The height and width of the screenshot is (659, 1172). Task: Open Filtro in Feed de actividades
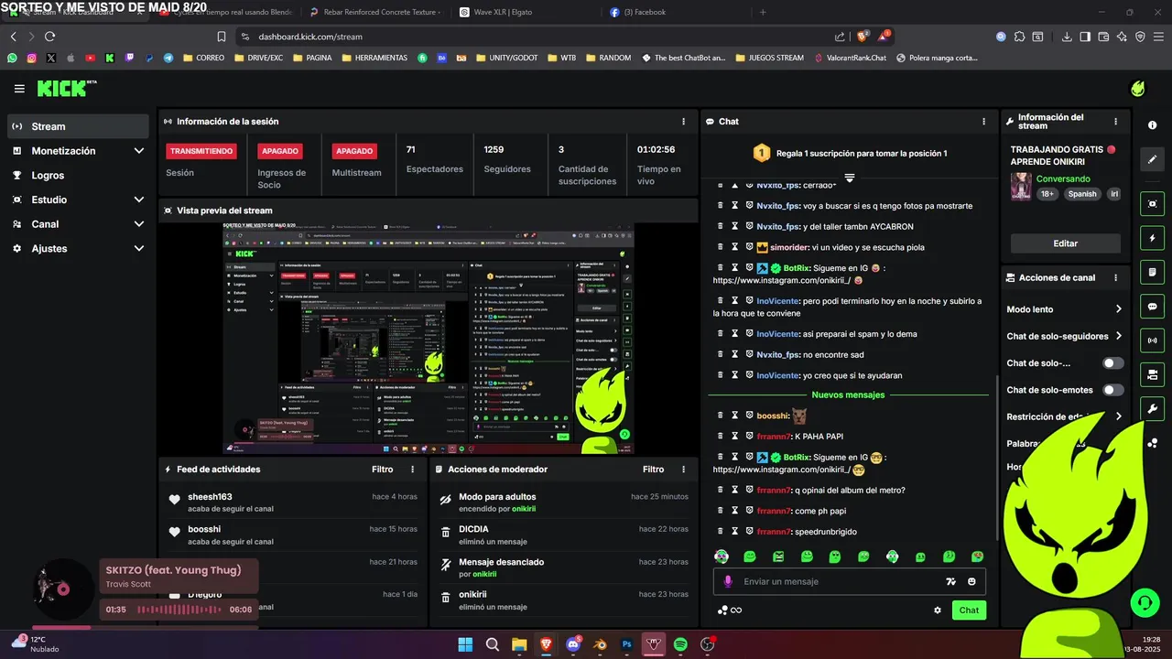(x=382, y=470)
